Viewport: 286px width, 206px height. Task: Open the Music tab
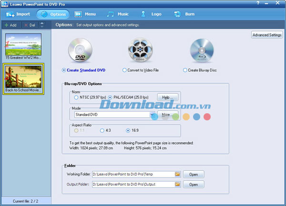click(118, 14)
